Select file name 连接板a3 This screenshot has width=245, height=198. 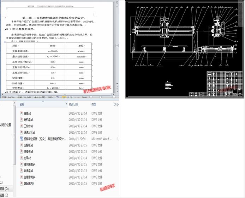(x=29, y=152)
